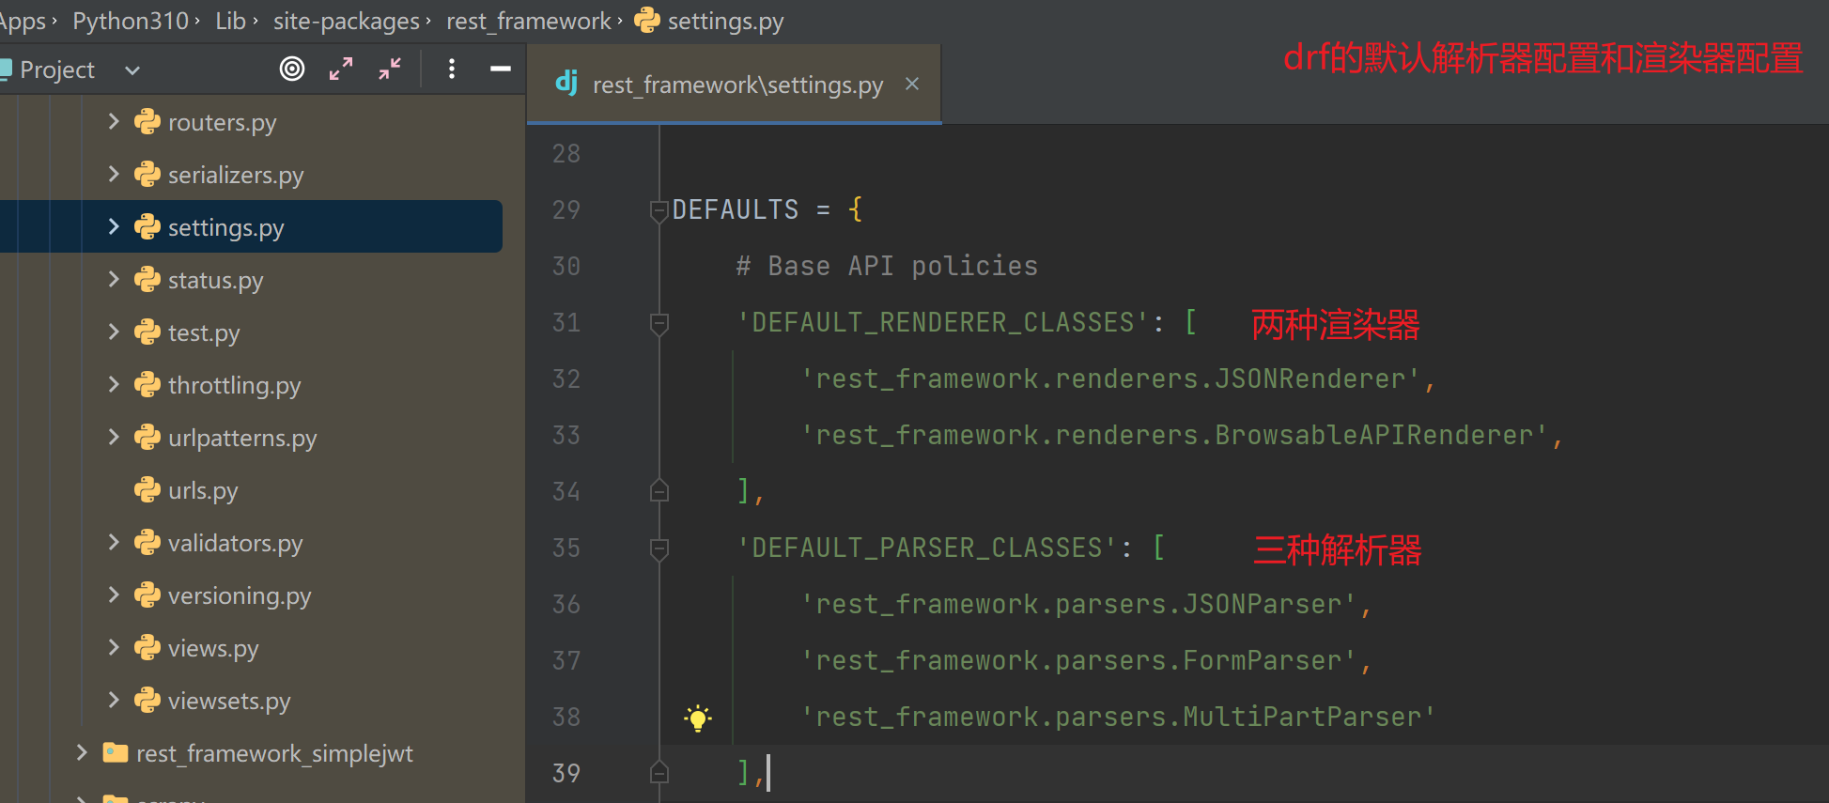Place cursor on 'rest_framework.parsers.MultiPartParser' string

(1119, 718)
